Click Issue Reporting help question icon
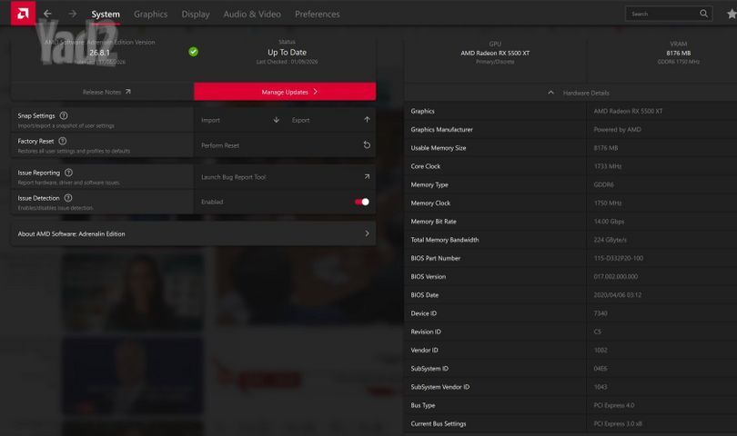Viewport: 737px width, 436px height. point(68,173)
